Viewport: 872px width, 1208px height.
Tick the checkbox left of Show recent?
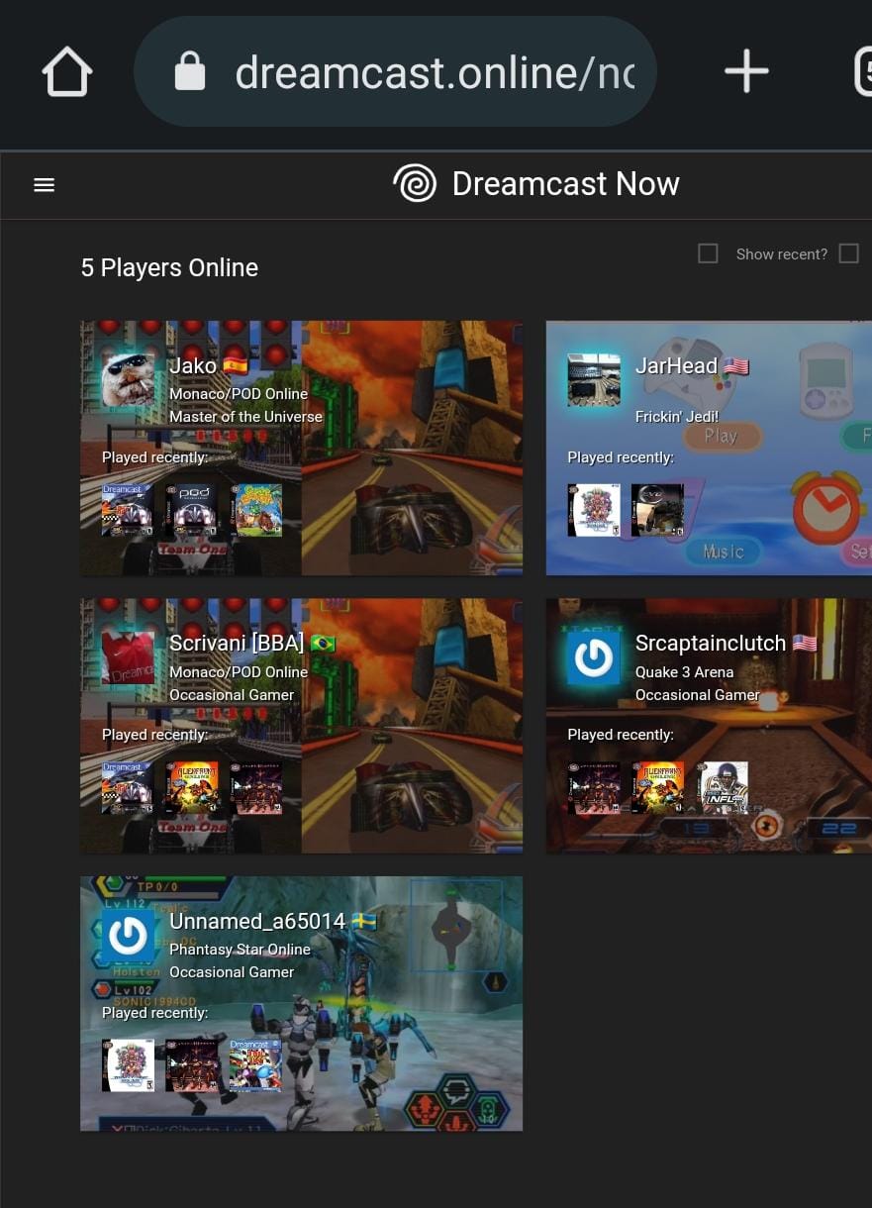click(708, 253)
